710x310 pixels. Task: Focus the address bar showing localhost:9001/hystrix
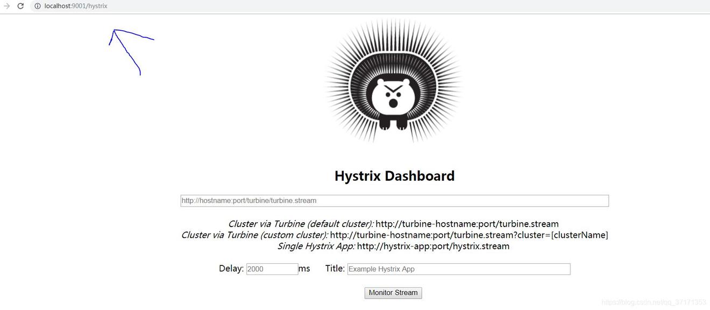(76, 6)
